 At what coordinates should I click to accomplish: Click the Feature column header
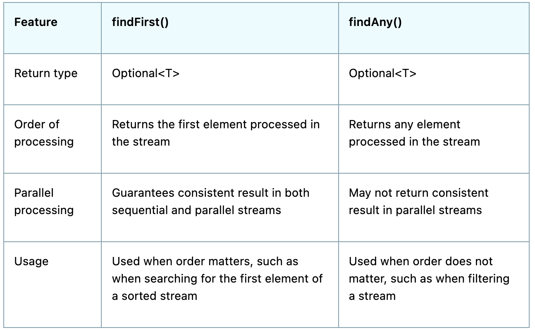point(36,22)
